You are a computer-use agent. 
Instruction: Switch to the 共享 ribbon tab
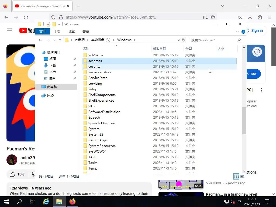[x=71, y=32]
